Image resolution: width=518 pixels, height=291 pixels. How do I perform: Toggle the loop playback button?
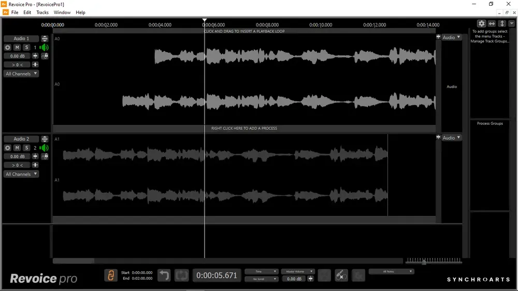(182, 275)
